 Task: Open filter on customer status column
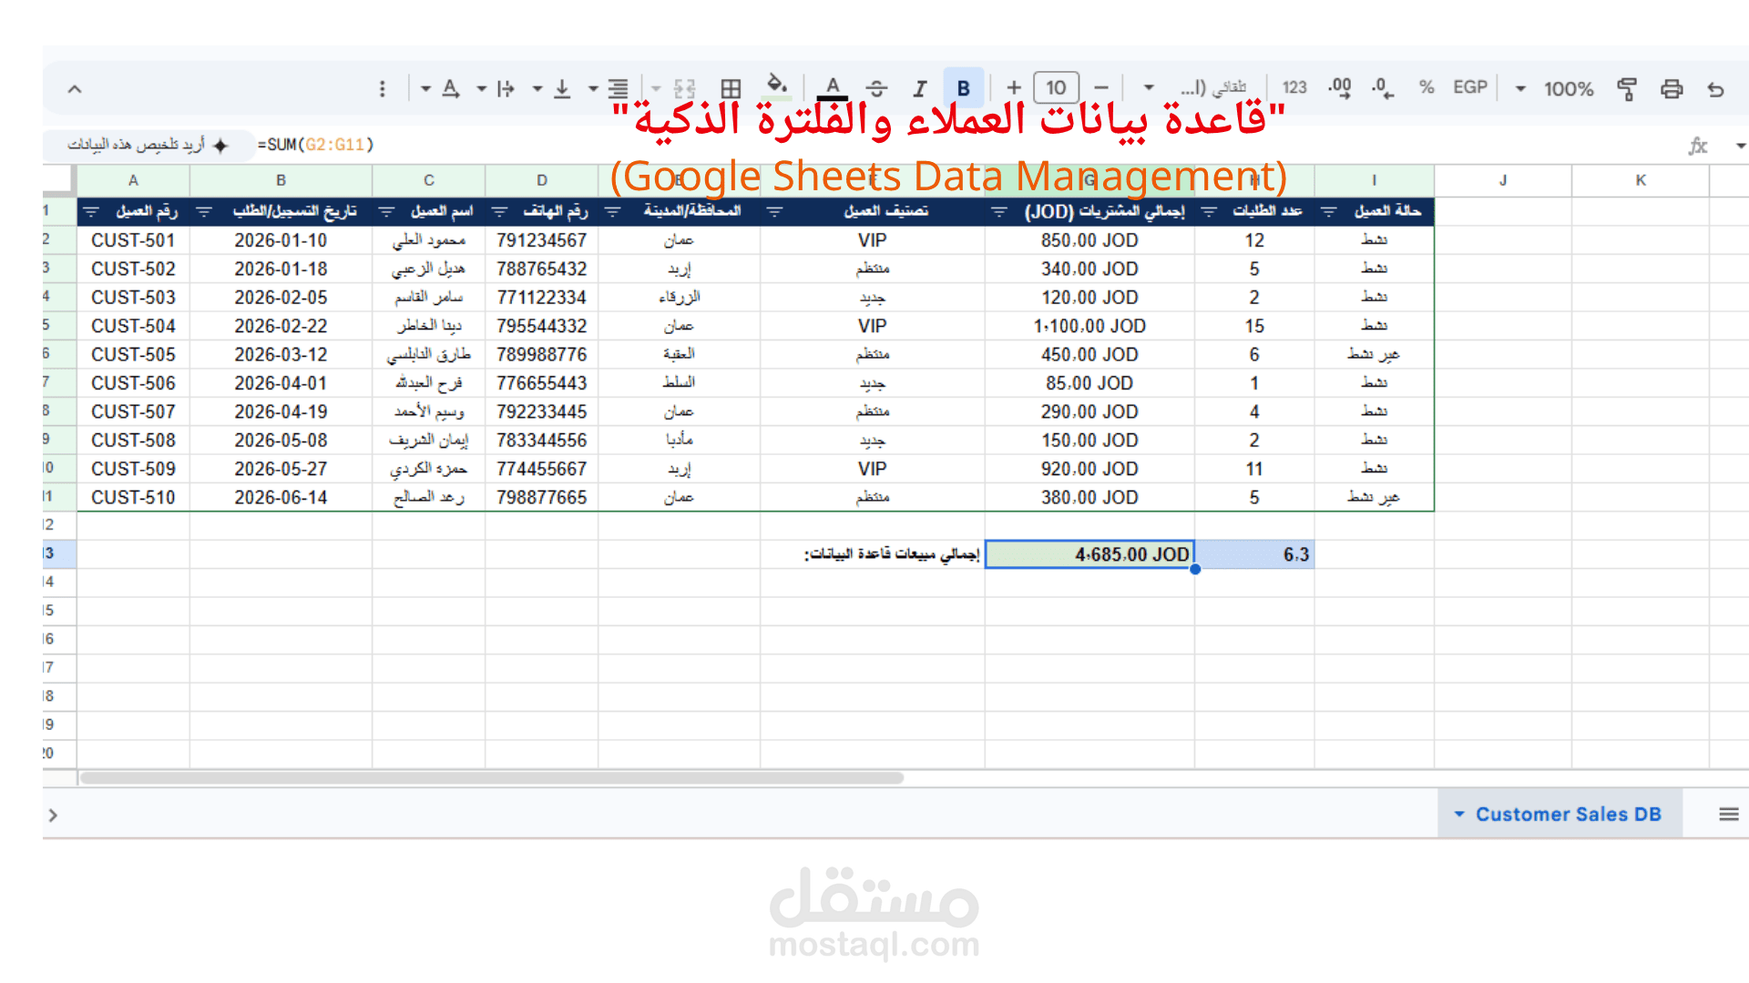1329,211
